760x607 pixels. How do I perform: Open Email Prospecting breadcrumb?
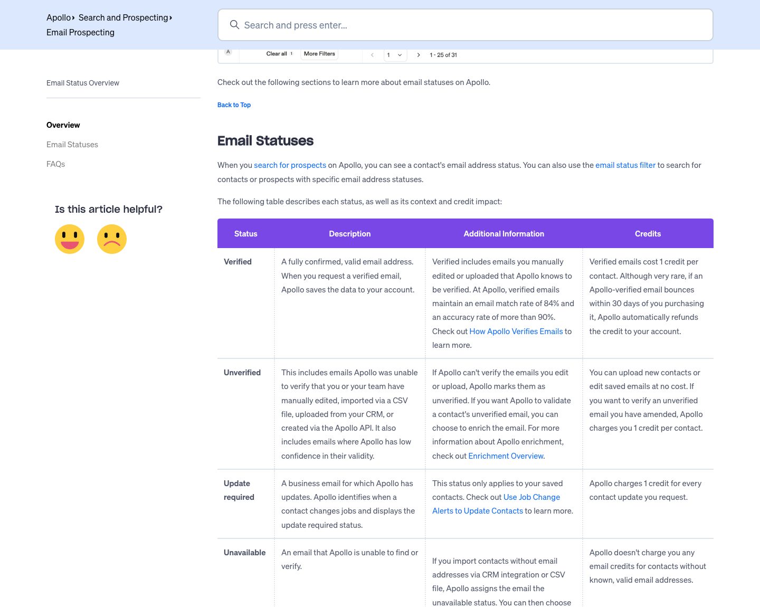tap(80, 32)
